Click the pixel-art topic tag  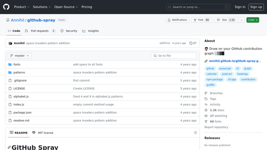(227, 74)
